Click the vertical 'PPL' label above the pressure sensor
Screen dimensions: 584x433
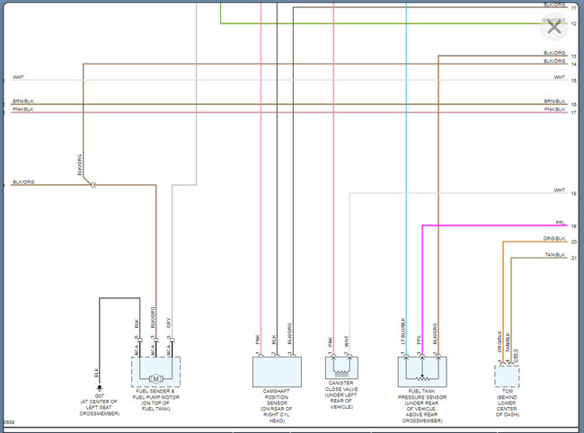(x=419, y=340)
